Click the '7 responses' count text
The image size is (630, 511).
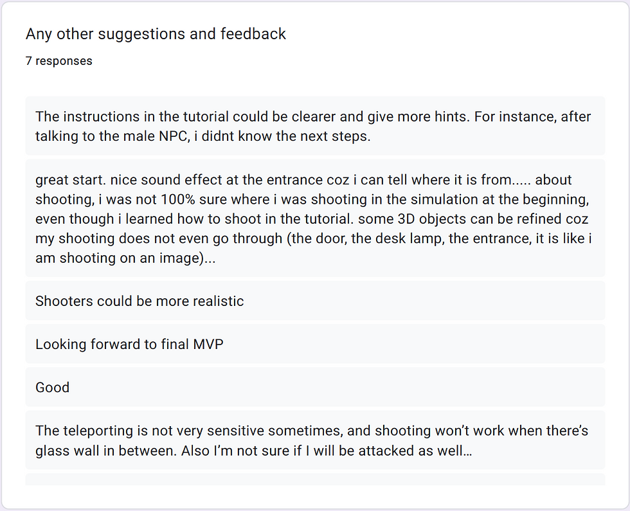pyautogui.click(x=59, y=60)
